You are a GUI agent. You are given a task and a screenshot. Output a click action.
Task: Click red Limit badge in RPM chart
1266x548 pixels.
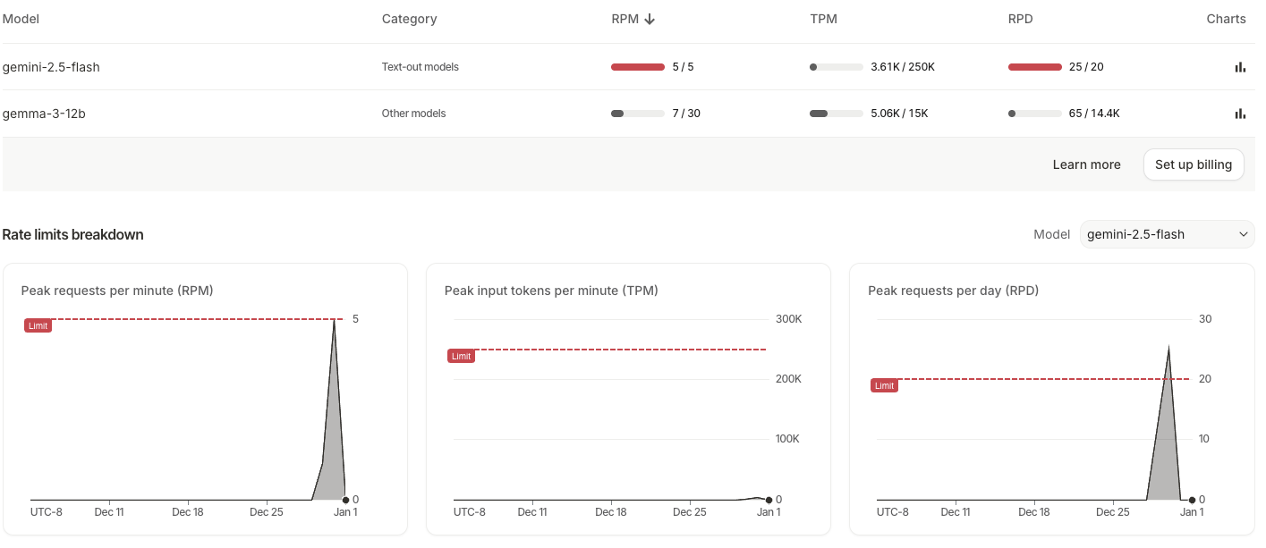point(38,326)
